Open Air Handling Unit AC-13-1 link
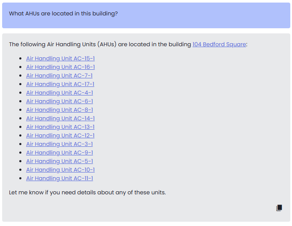292x226 pixels. (60, 127)
